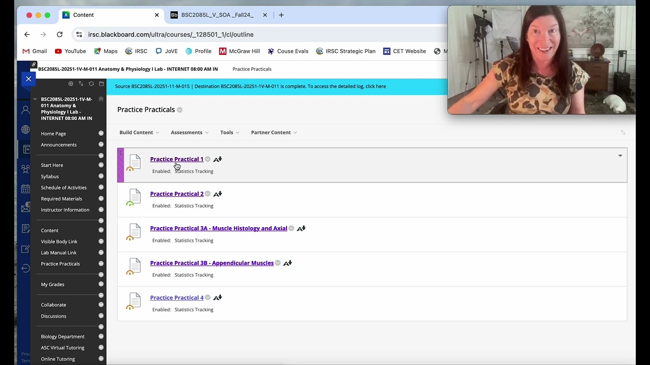This screenshot has width=650, height=365.
Task: Click Ally icon beside Practice Practical 4
Action: (x=217, y=298)
